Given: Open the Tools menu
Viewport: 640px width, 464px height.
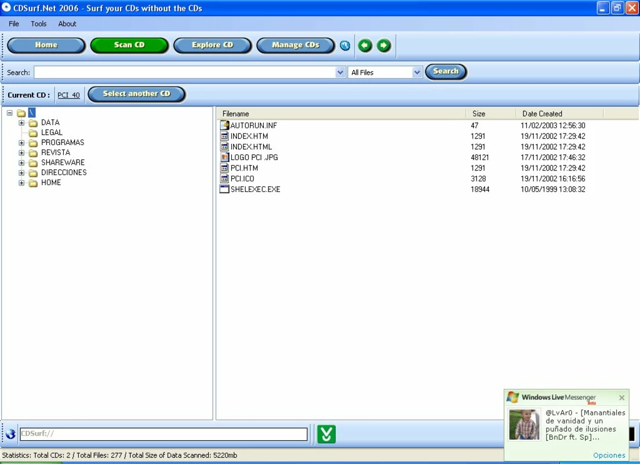Looking at the screenshot, I should (x=39, y=24).
